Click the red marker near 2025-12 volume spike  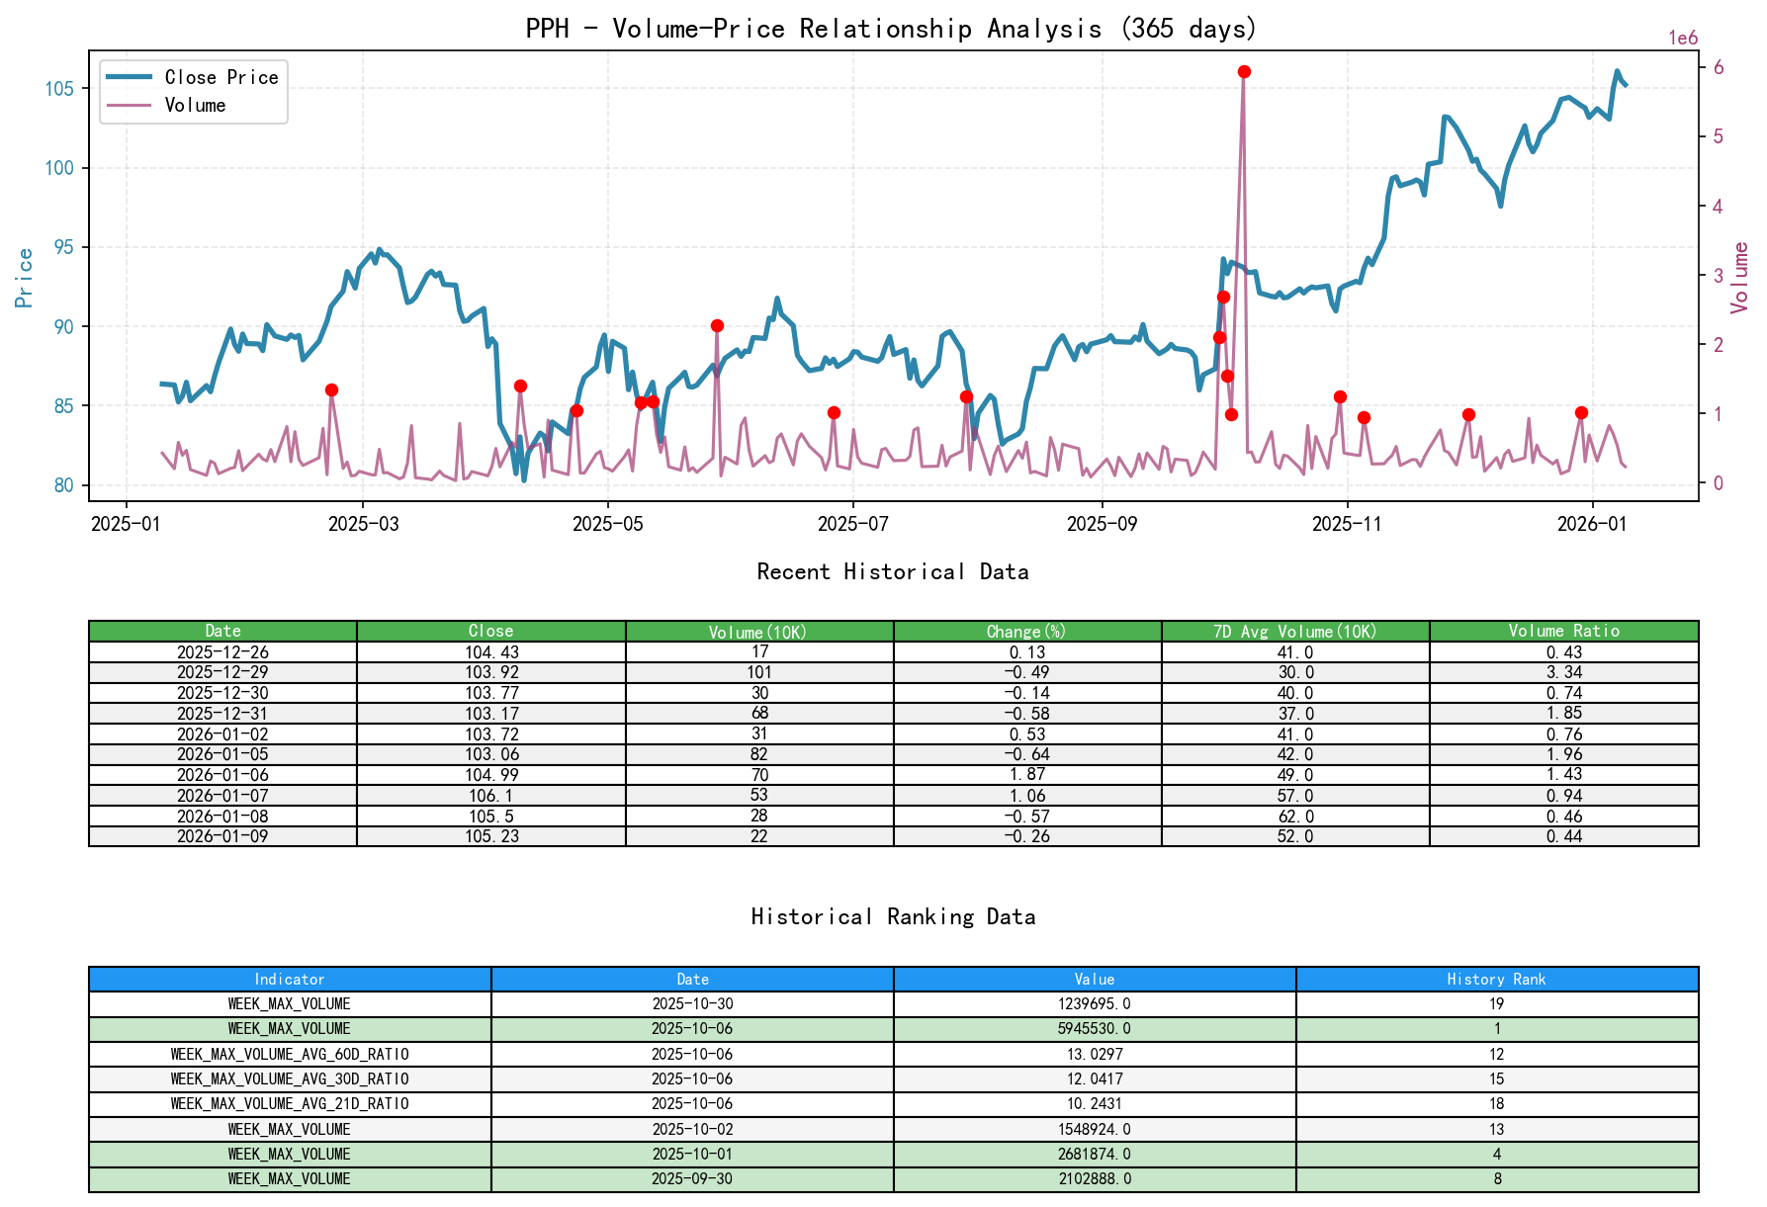[1468, 414]
